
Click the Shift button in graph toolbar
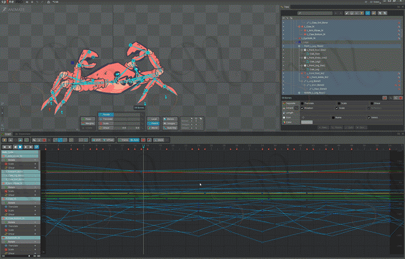pos(97,140)
